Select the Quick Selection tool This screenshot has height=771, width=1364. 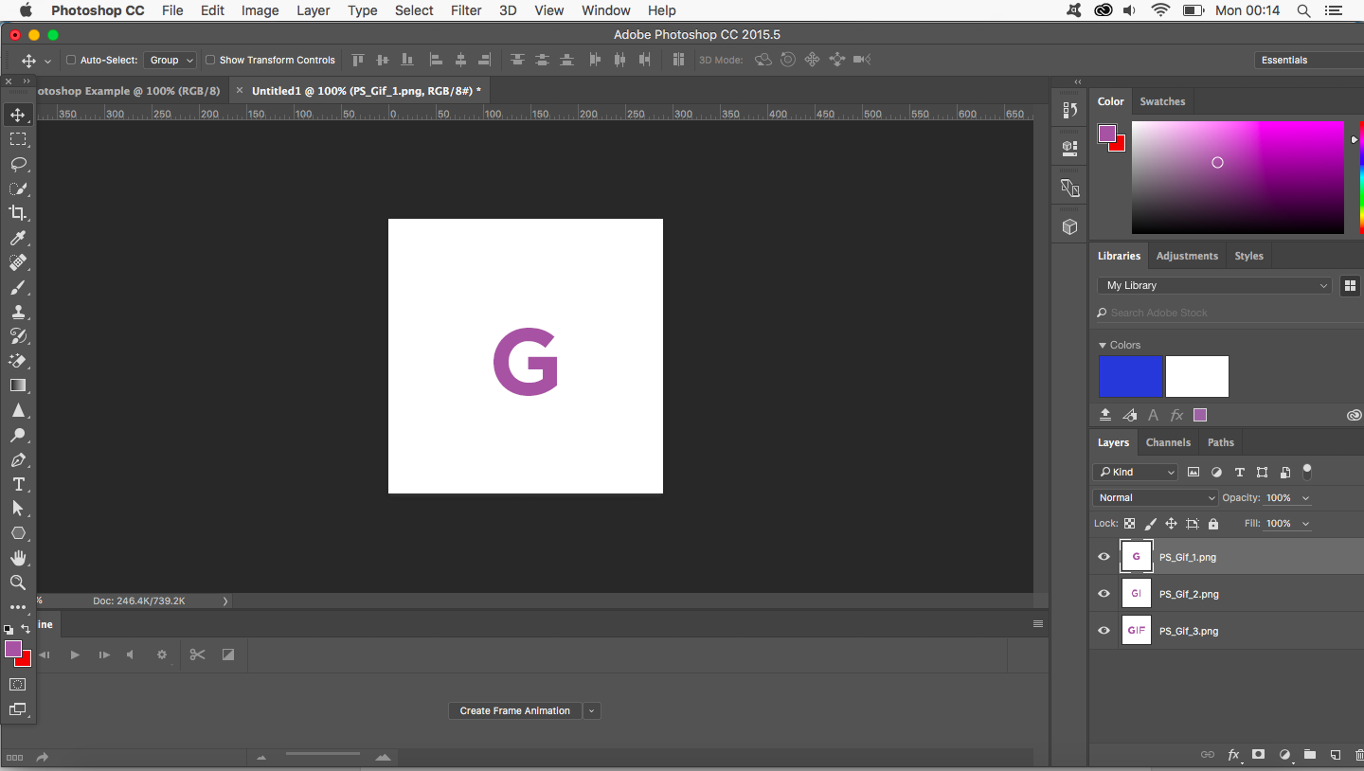pyautogui.click(x=18, y=188)
